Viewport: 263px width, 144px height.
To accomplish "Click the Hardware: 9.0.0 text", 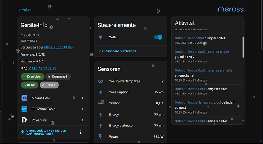I will [x=32, y=61].
